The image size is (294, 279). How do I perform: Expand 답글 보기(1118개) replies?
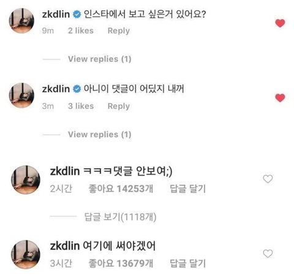point(121,217)
